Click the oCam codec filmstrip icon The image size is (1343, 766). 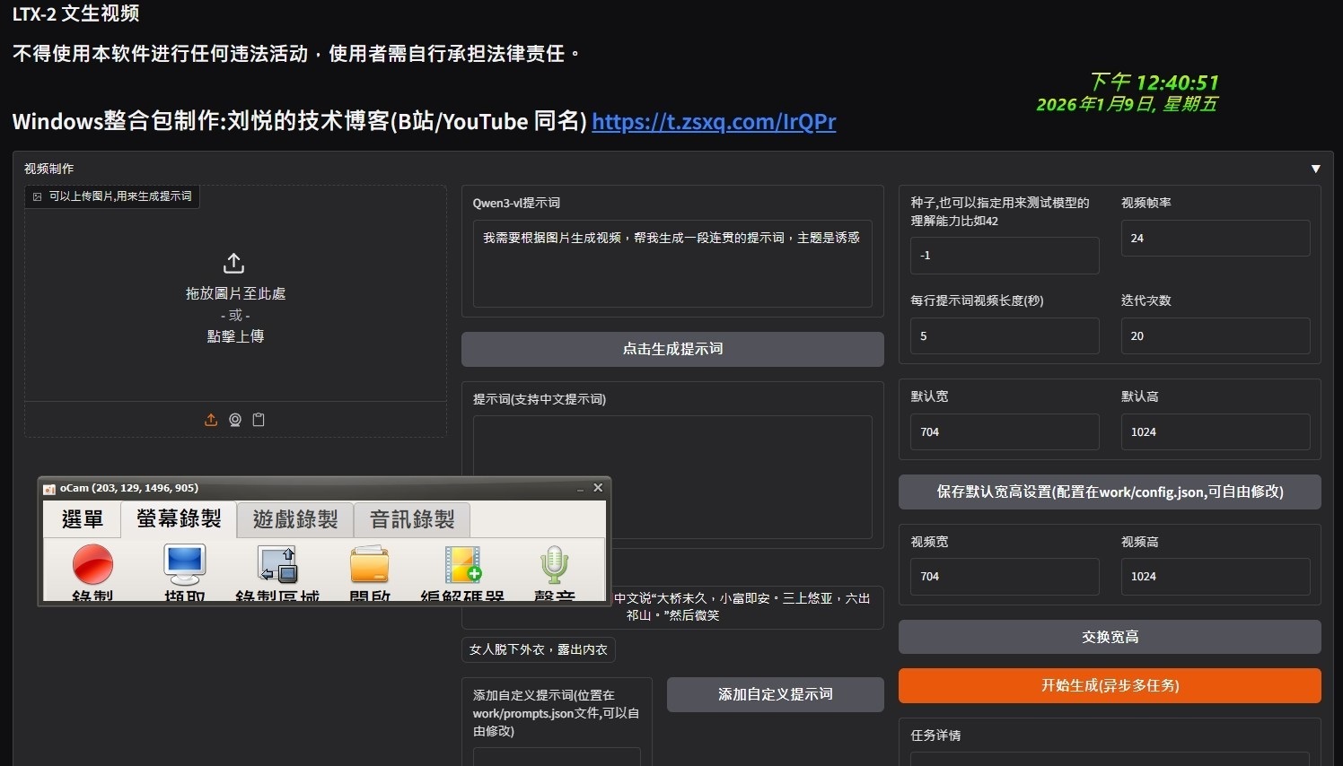[462, 565]
